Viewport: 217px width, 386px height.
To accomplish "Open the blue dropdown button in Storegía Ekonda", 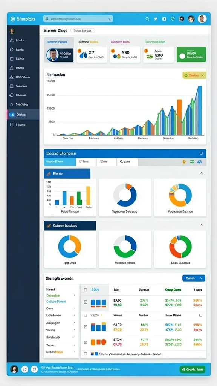I will tap(194, 278).
